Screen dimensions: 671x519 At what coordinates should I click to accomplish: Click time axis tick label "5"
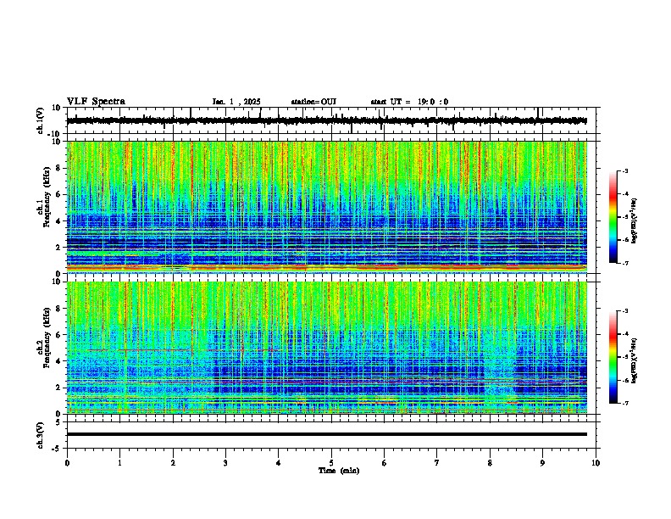tap(331, 463)
